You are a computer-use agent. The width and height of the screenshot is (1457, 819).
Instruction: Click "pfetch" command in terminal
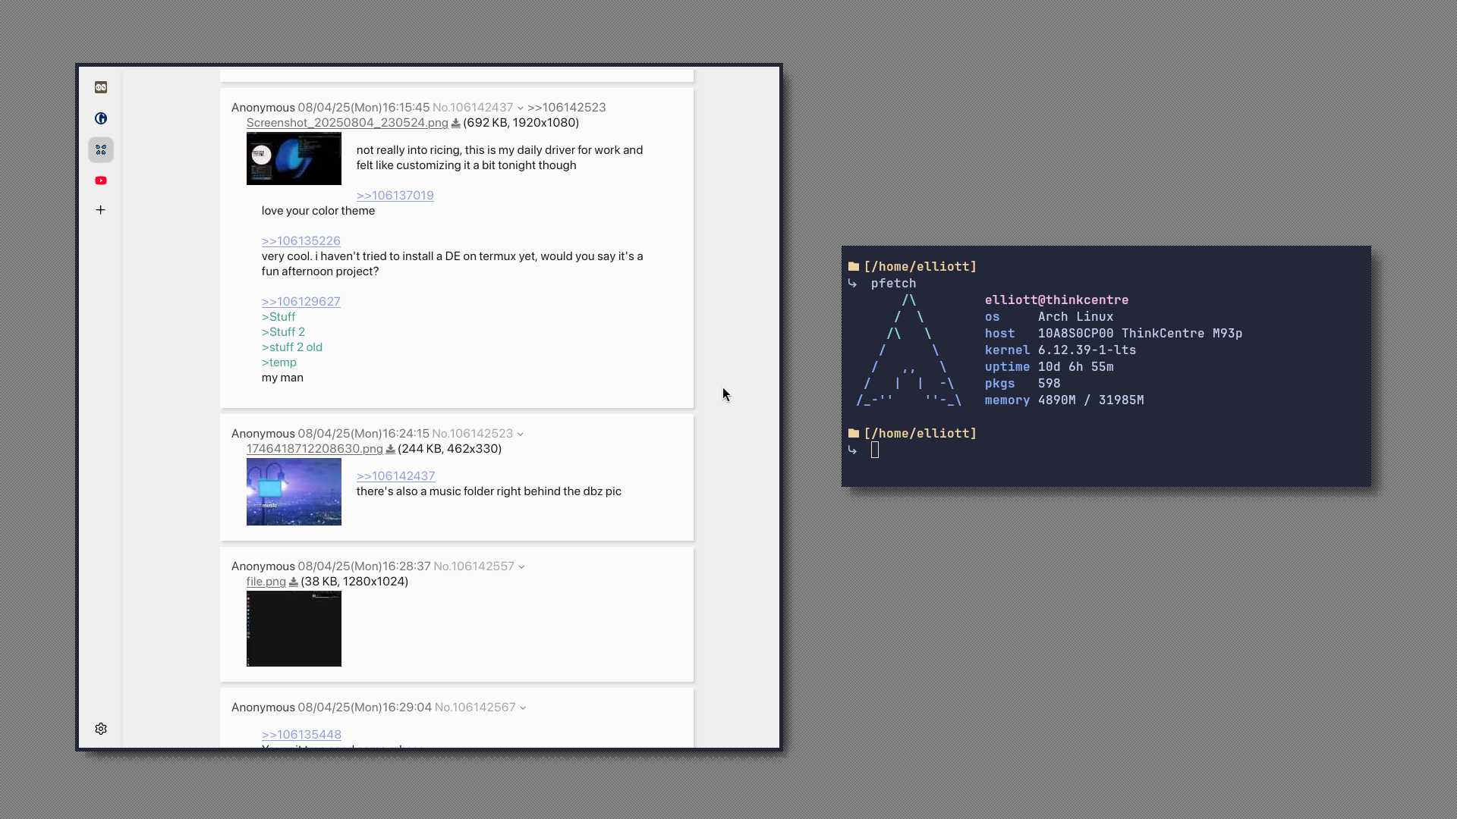point(893,284)
